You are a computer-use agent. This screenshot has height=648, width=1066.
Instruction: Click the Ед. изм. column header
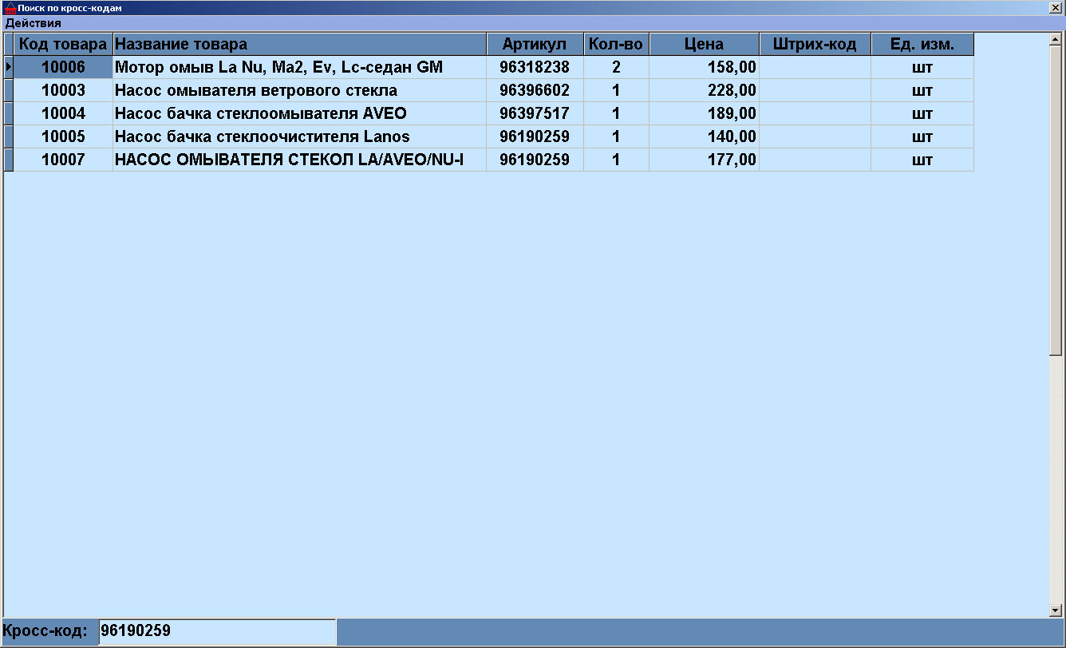tap(922, 45)
